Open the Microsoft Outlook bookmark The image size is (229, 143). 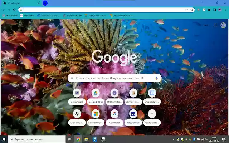[x=49, y=16]
